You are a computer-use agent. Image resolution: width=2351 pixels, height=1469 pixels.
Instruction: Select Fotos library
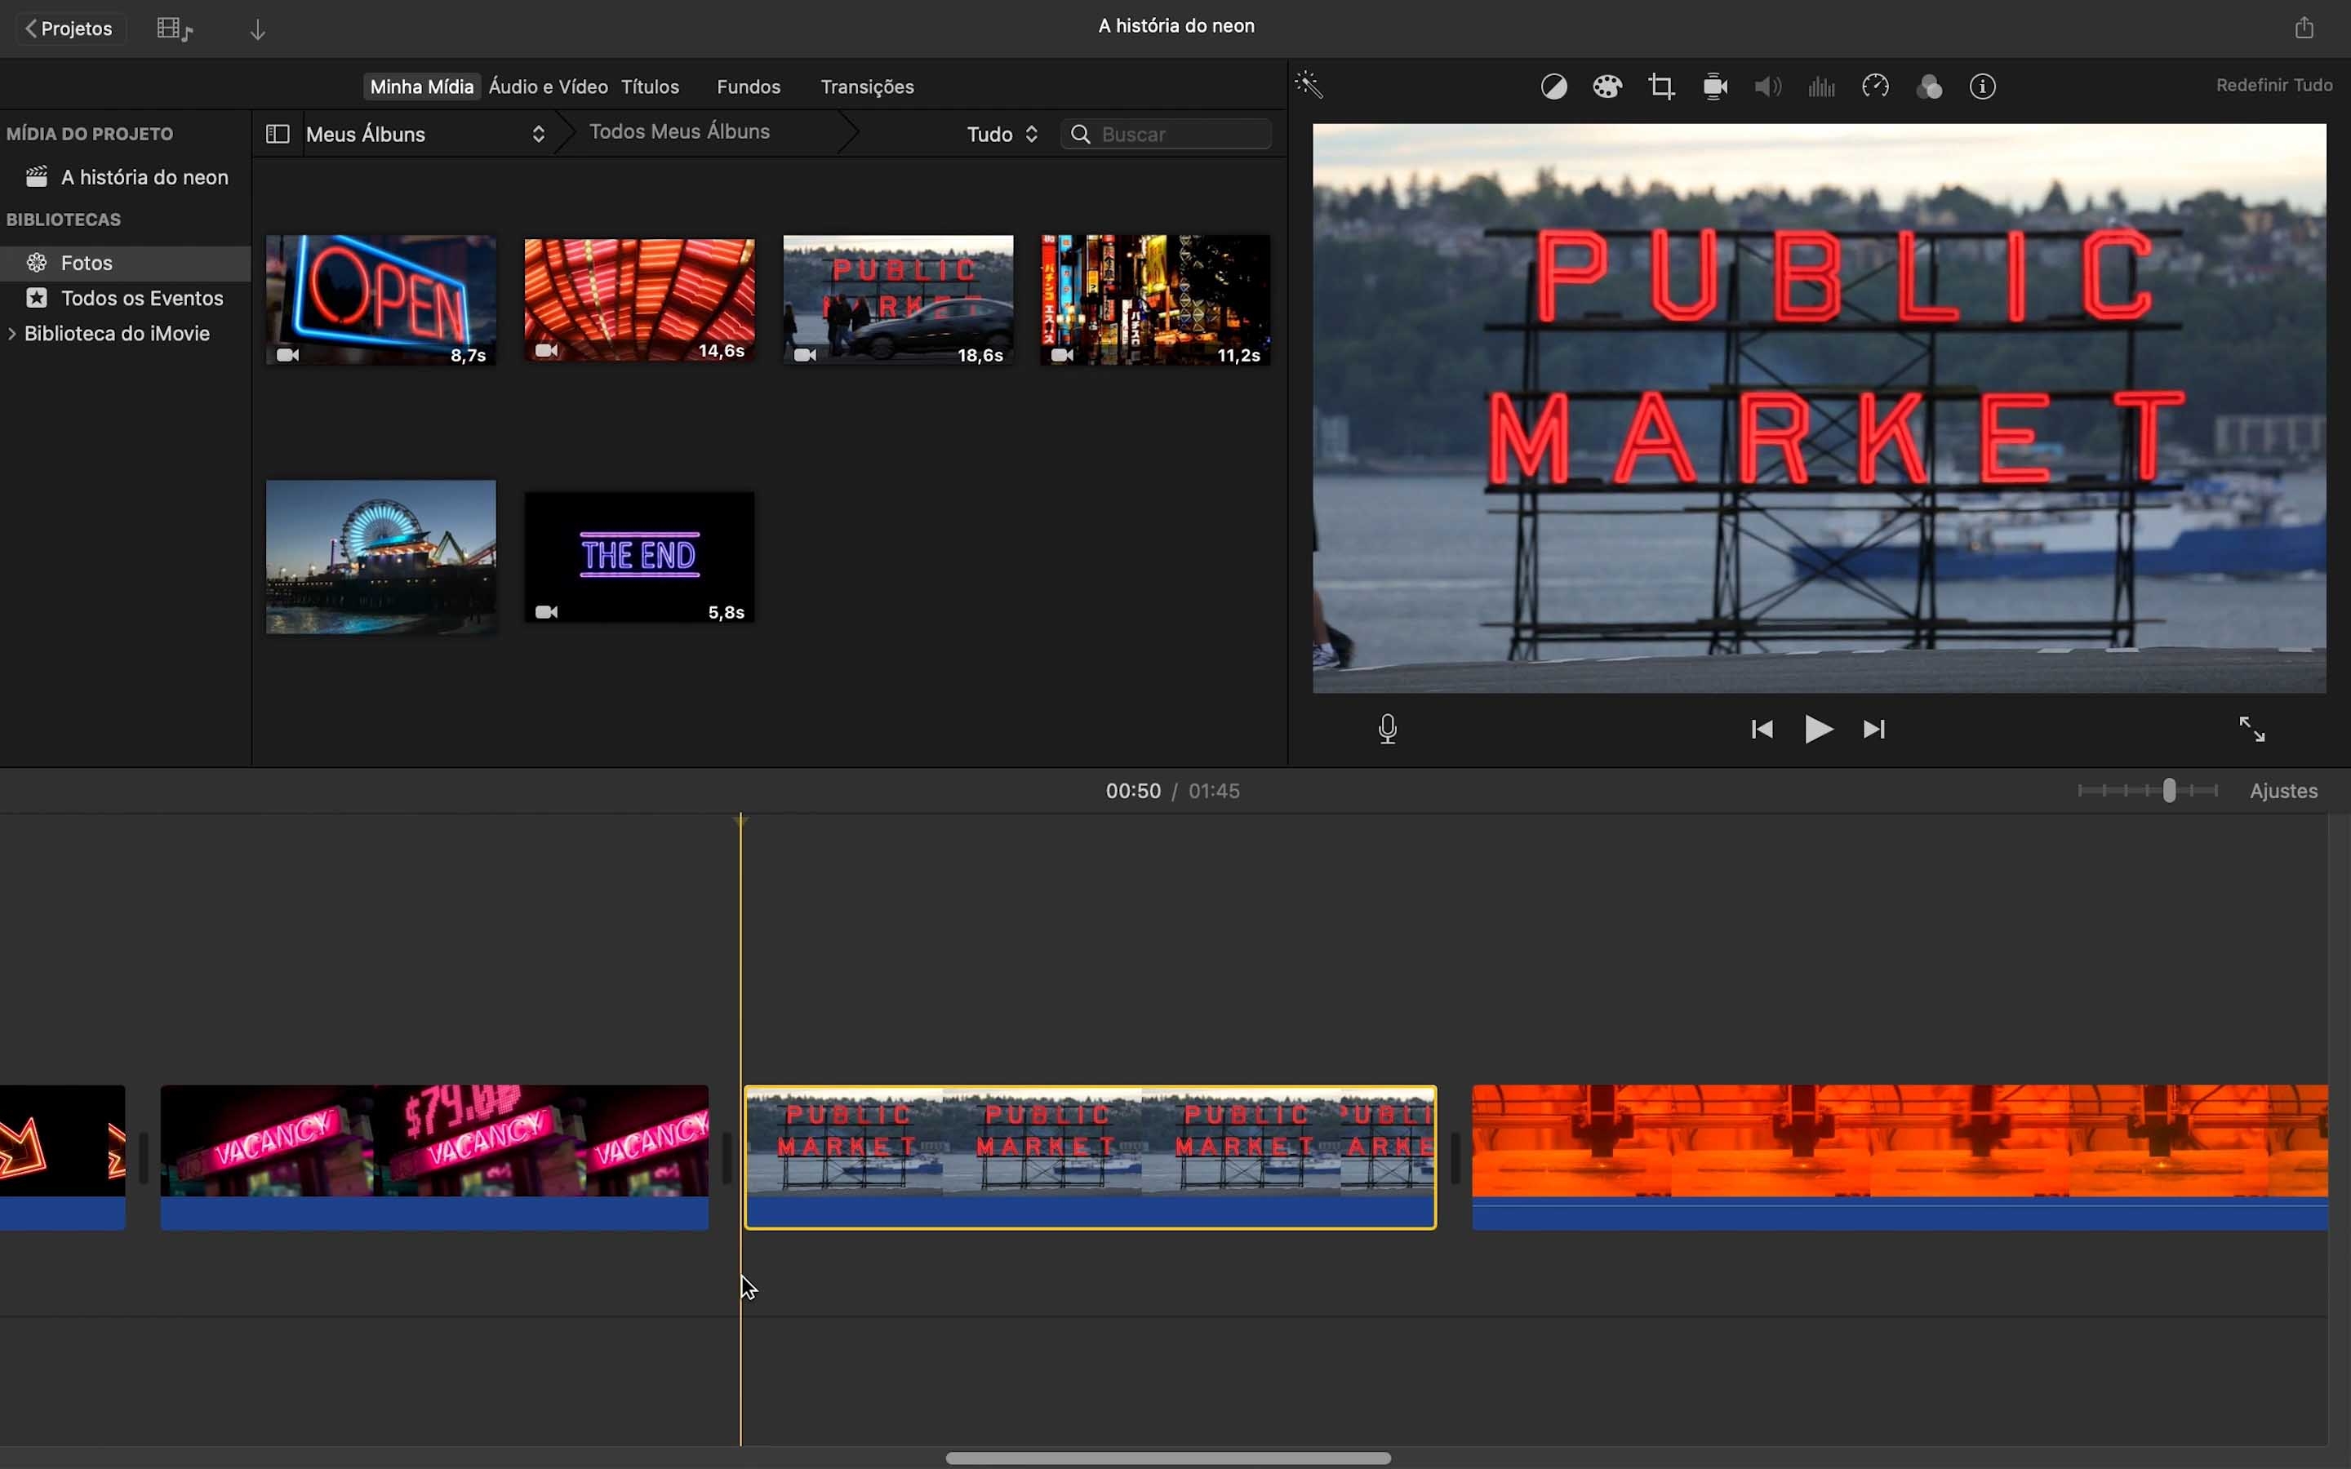pyautogui.click(x=126, y=262)
